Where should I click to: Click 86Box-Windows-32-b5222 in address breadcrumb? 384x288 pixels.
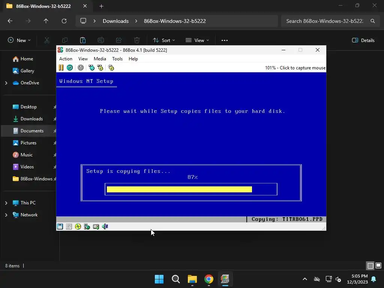[175, 21]
